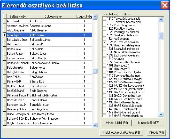
Task: Check the 1420 MÜSZ-Műszaki szolgál checkbox
Action: pyautogui.click(x=104, y=79)
